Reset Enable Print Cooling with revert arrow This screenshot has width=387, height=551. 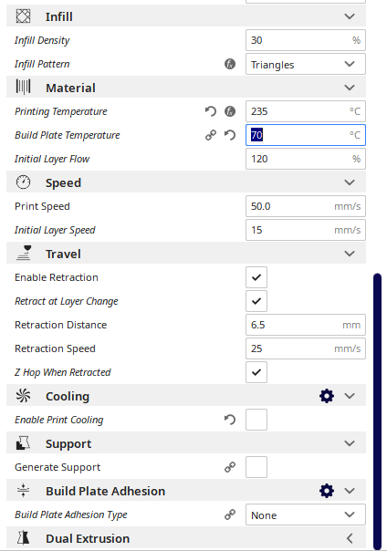click(230, 420)
